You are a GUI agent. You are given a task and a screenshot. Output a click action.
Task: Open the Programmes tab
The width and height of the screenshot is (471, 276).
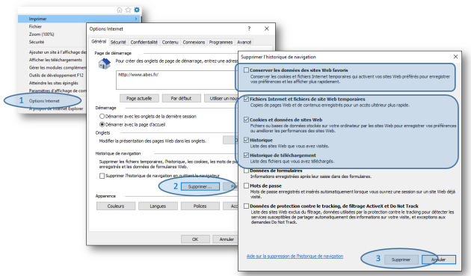[221, 43]
